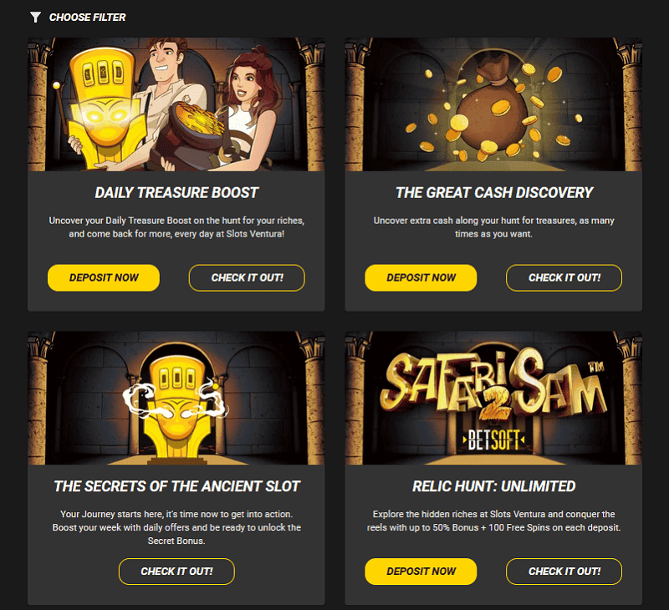Screen dimensions: 669x610
Task: Open the Daily Treasure Boost banner image
Action: 176,104
